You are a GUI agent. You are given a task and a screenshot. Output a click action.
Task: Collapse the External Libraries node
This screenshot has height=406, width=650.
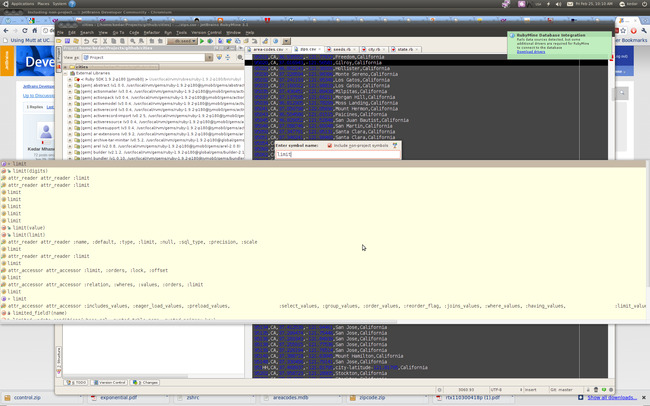point(65,73)
